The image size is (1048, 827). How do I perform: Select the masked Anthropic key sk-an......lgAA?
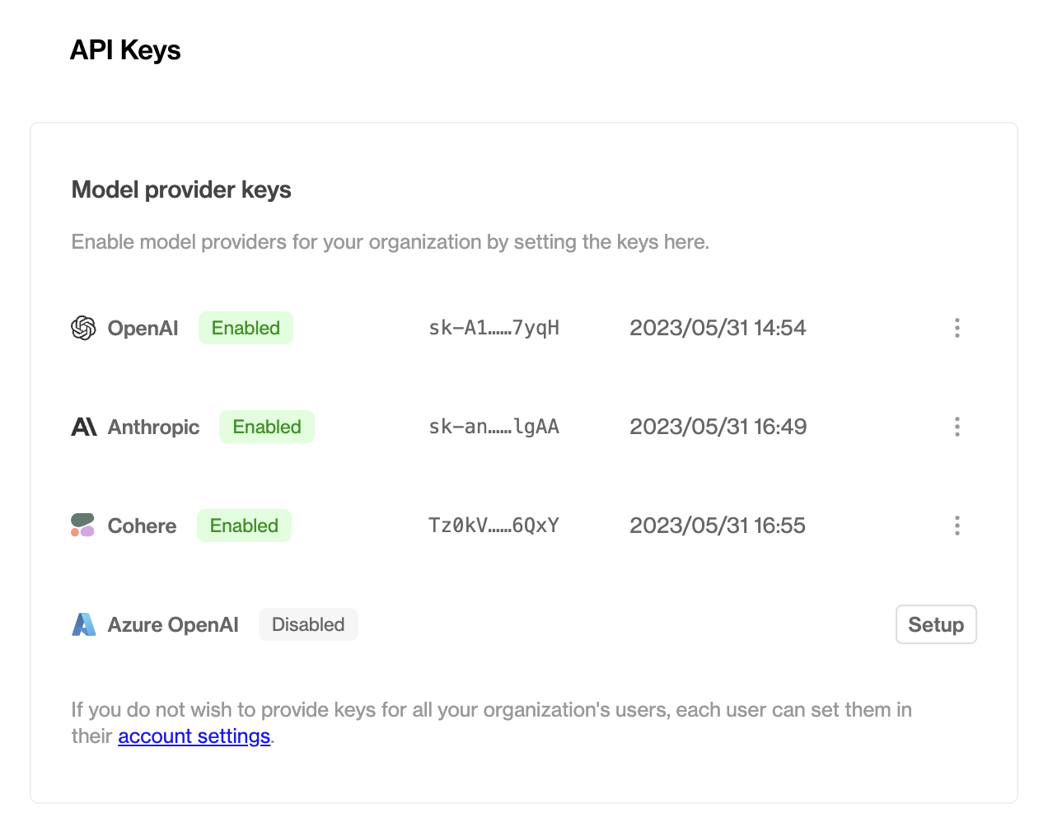click(x=494, y=427)
